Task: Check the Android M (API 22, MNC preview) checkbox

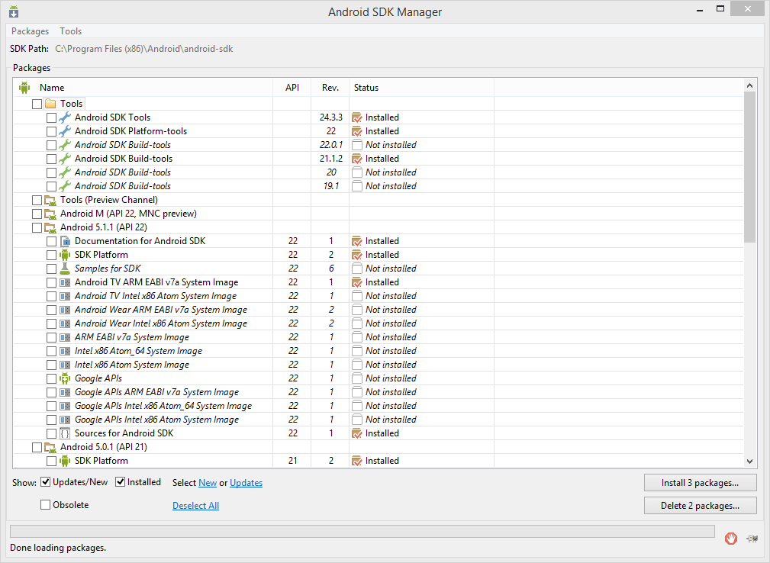Action: point(37,214)
